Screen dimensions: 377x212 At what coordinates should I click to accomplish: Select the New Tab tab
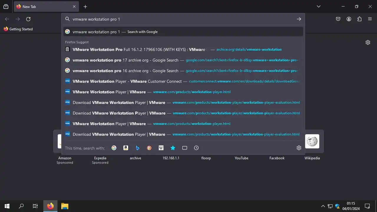coord(46,6)
